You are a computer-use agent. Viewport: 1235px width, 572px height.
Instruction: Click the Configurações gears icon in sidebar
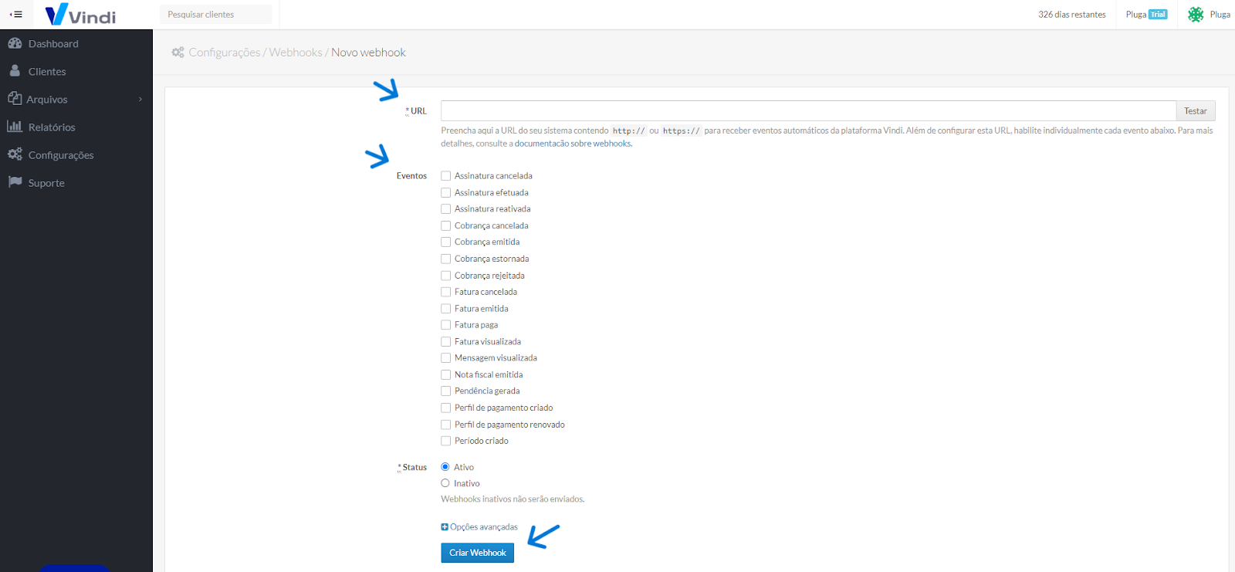coord(15,154)
